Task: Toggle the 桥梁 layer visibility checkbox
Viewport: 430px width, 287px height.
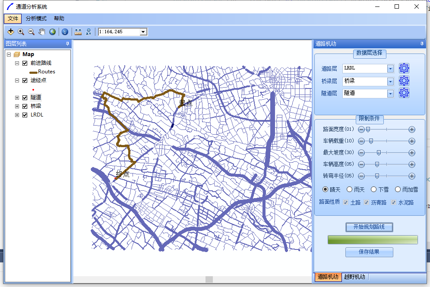Action: pyautogui.click(x=25, y=106)
